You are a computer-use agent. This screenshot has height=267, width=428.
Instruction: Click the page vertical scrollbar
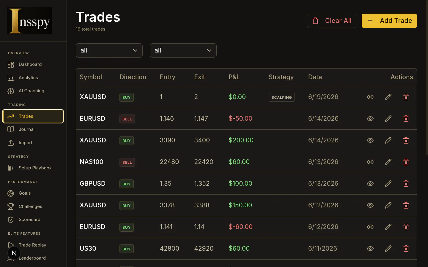pos(427,77)
